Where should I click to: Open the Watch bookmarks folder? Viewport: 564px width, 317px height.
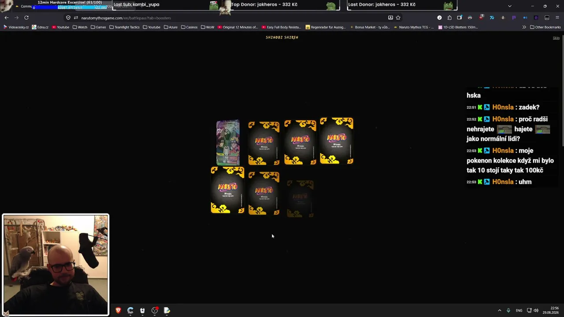click(80, 27)
